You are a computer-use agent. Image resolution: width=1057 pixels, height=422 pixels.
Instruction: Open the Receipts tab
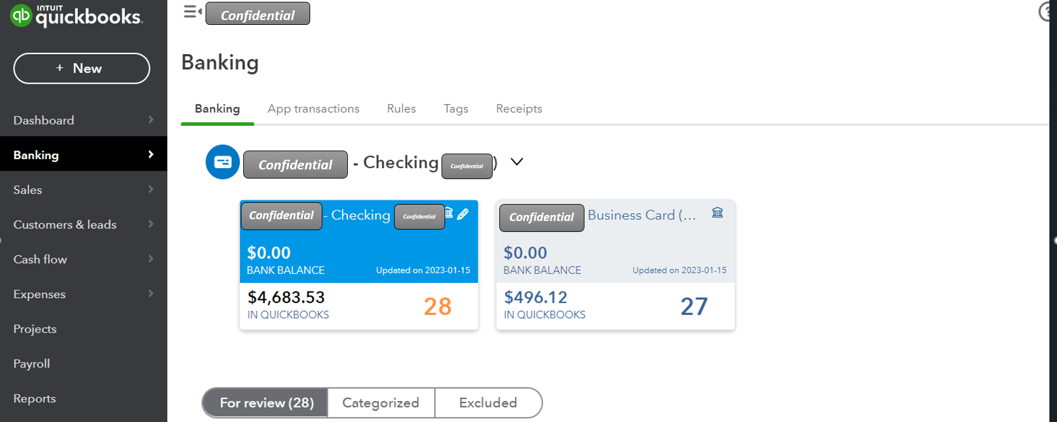(519, 109)
